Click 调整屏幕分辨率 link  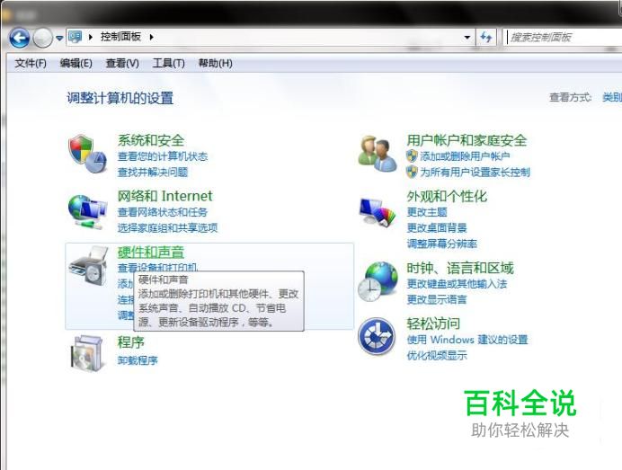coord(442,244)
